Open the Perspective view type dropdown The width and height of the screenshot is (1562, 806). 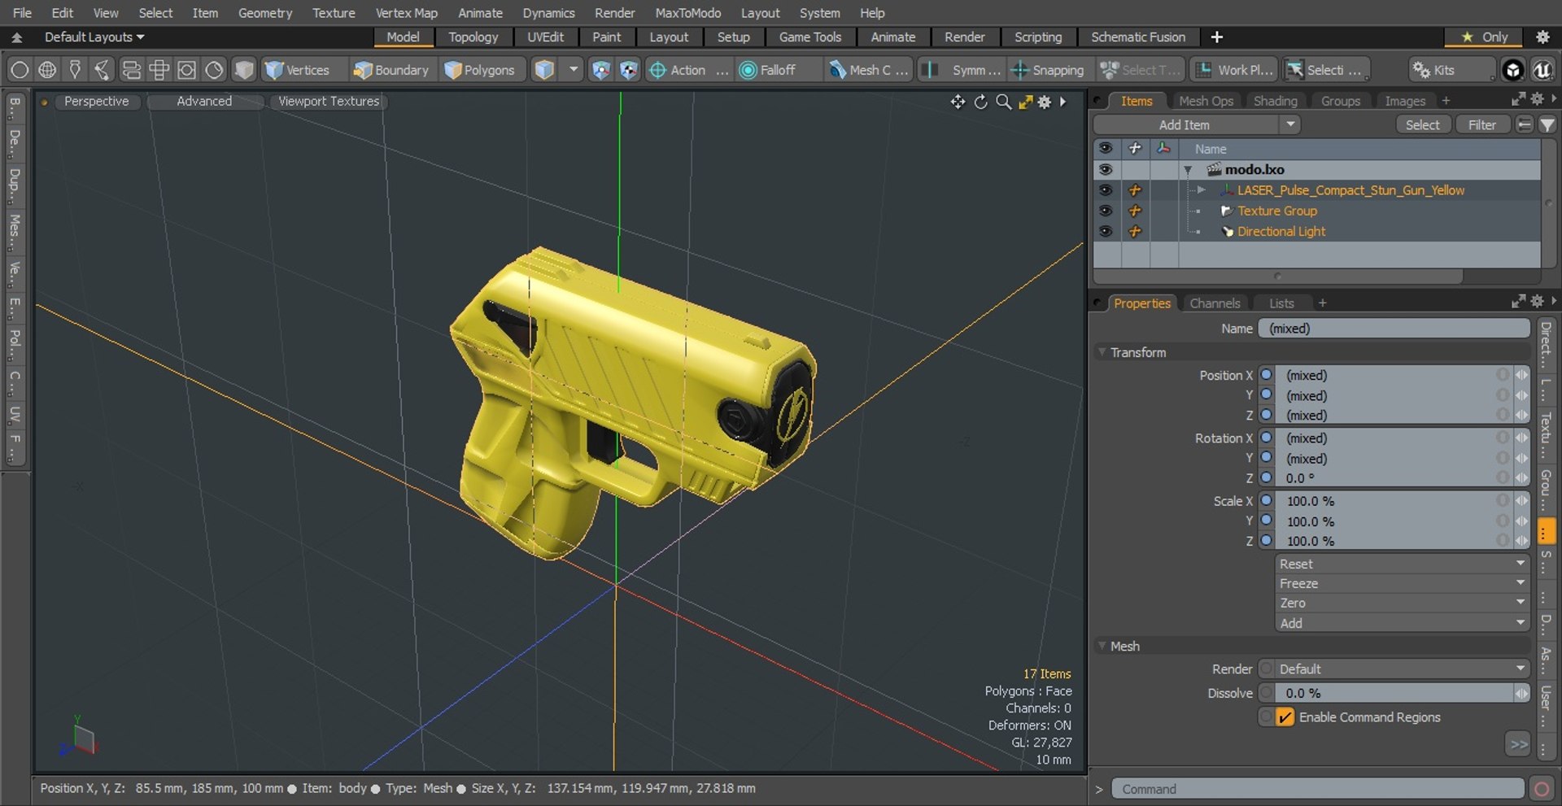tap(96, 101)
